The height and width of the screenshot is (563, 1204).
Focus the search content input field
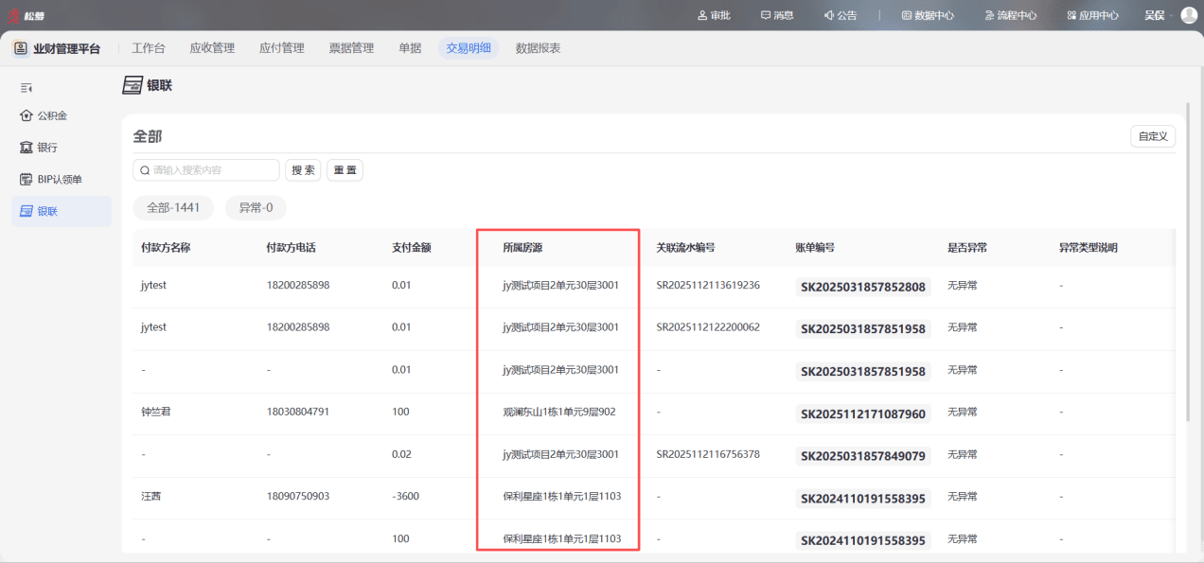(206, 170)
